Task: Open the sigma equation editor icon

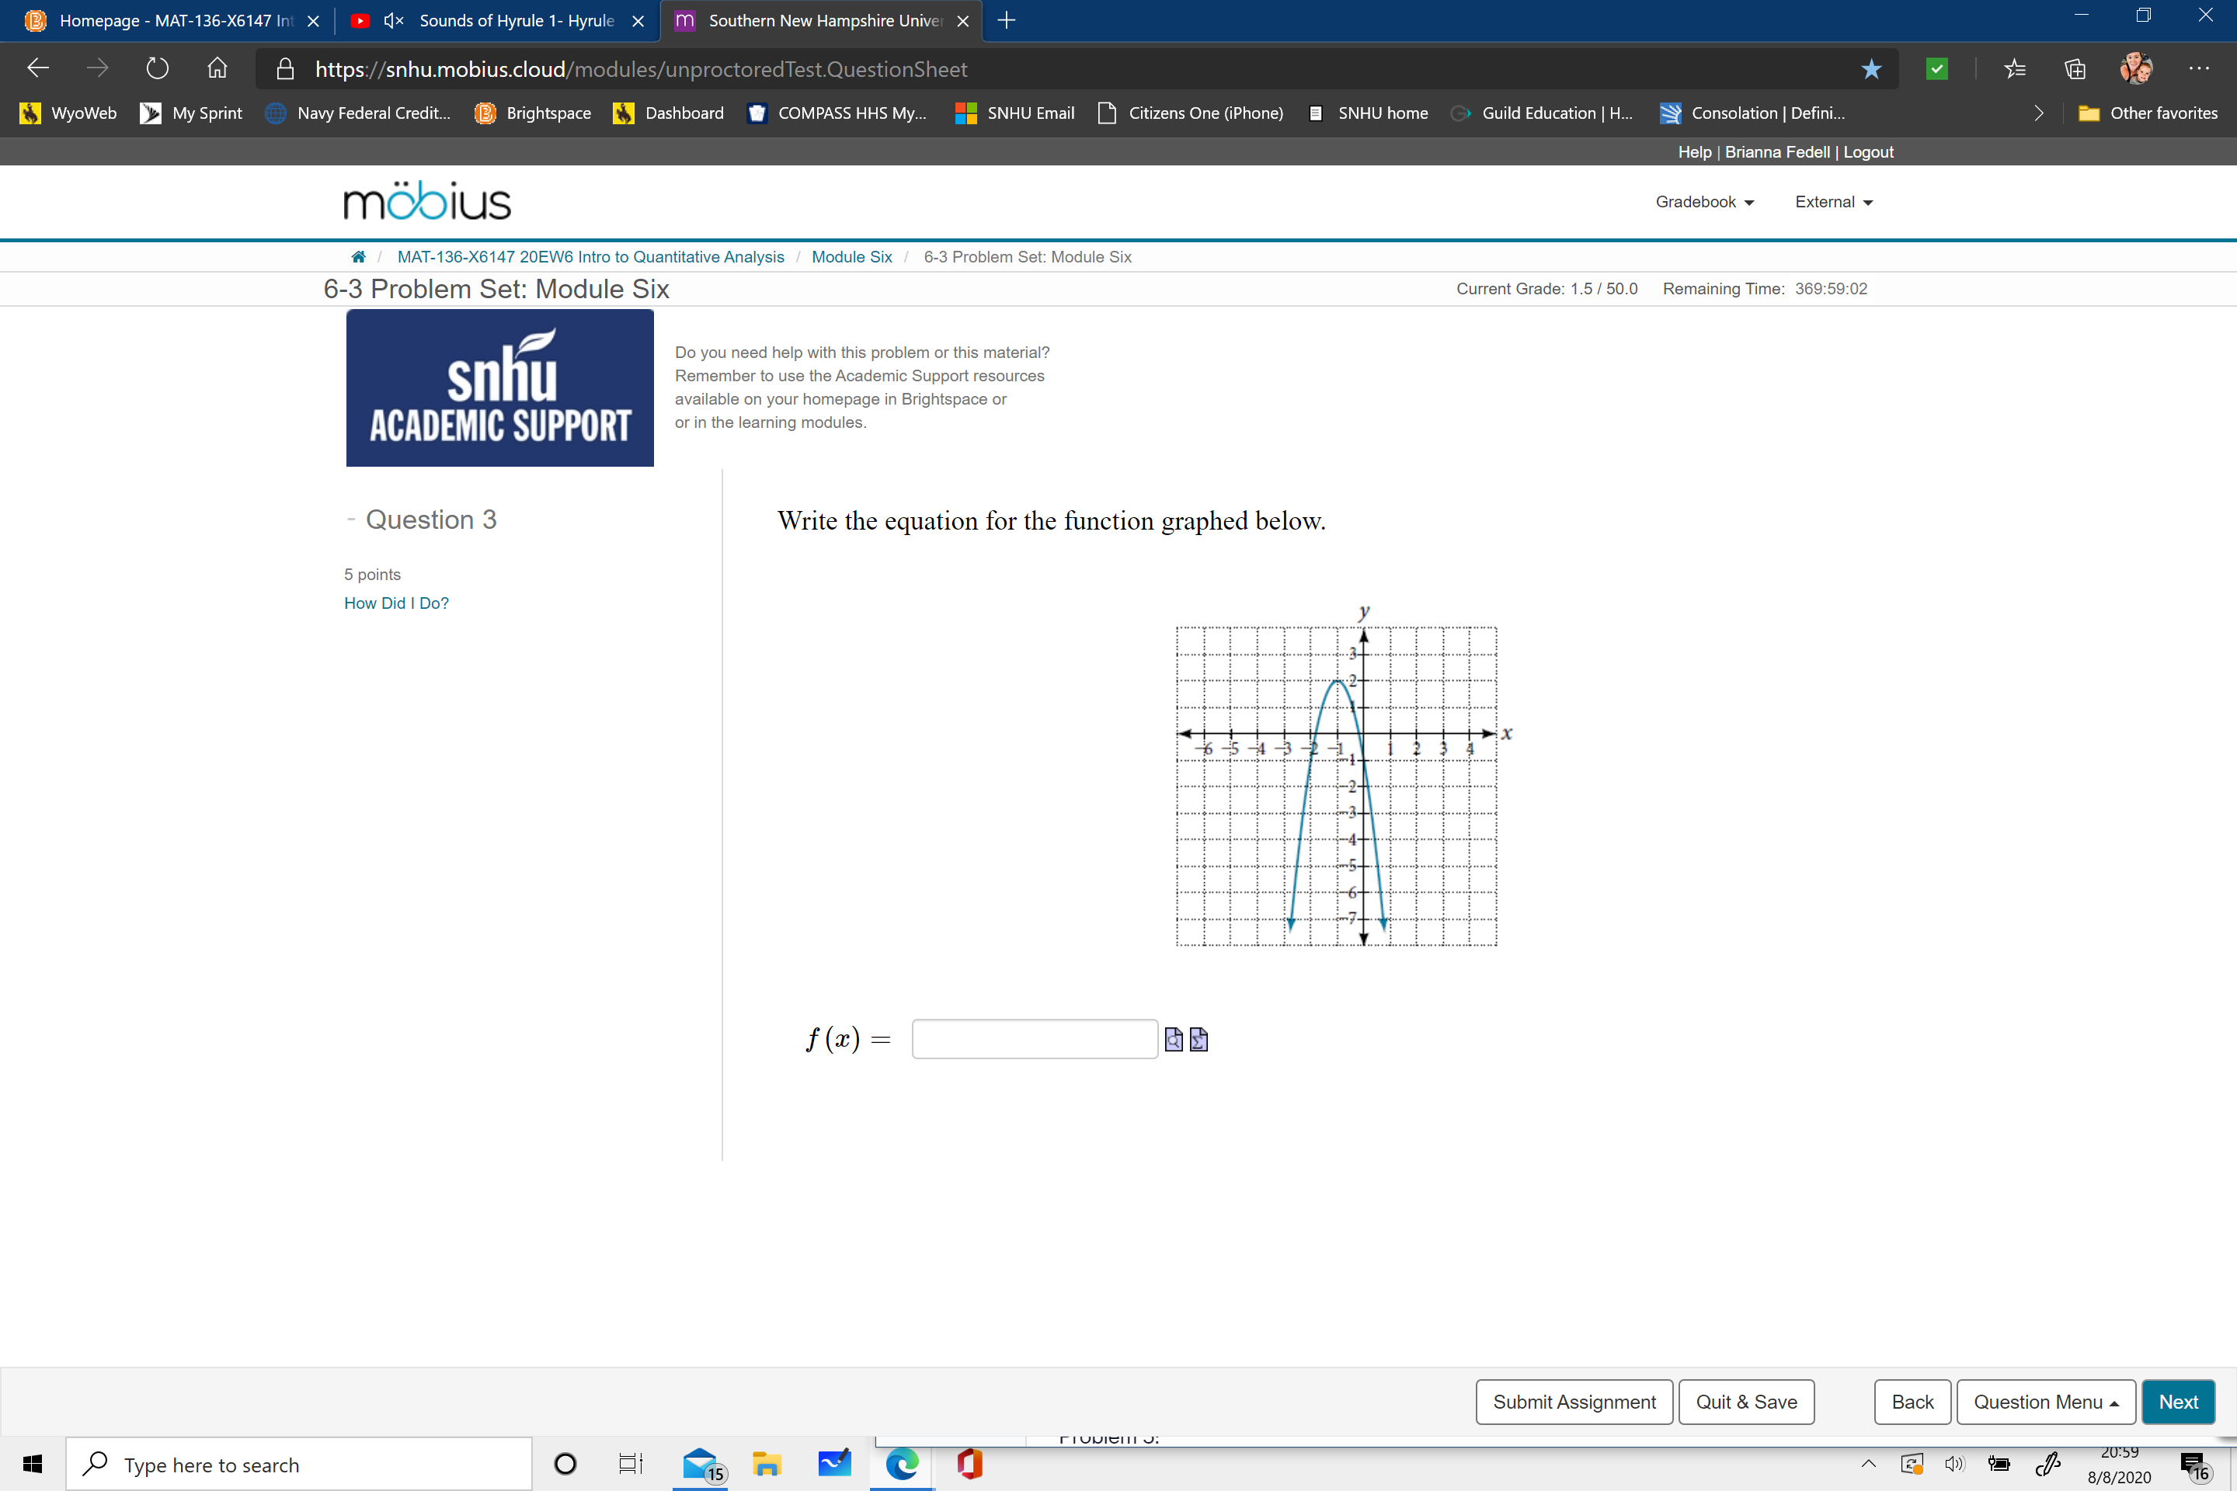Action: click(1198, 1039)
